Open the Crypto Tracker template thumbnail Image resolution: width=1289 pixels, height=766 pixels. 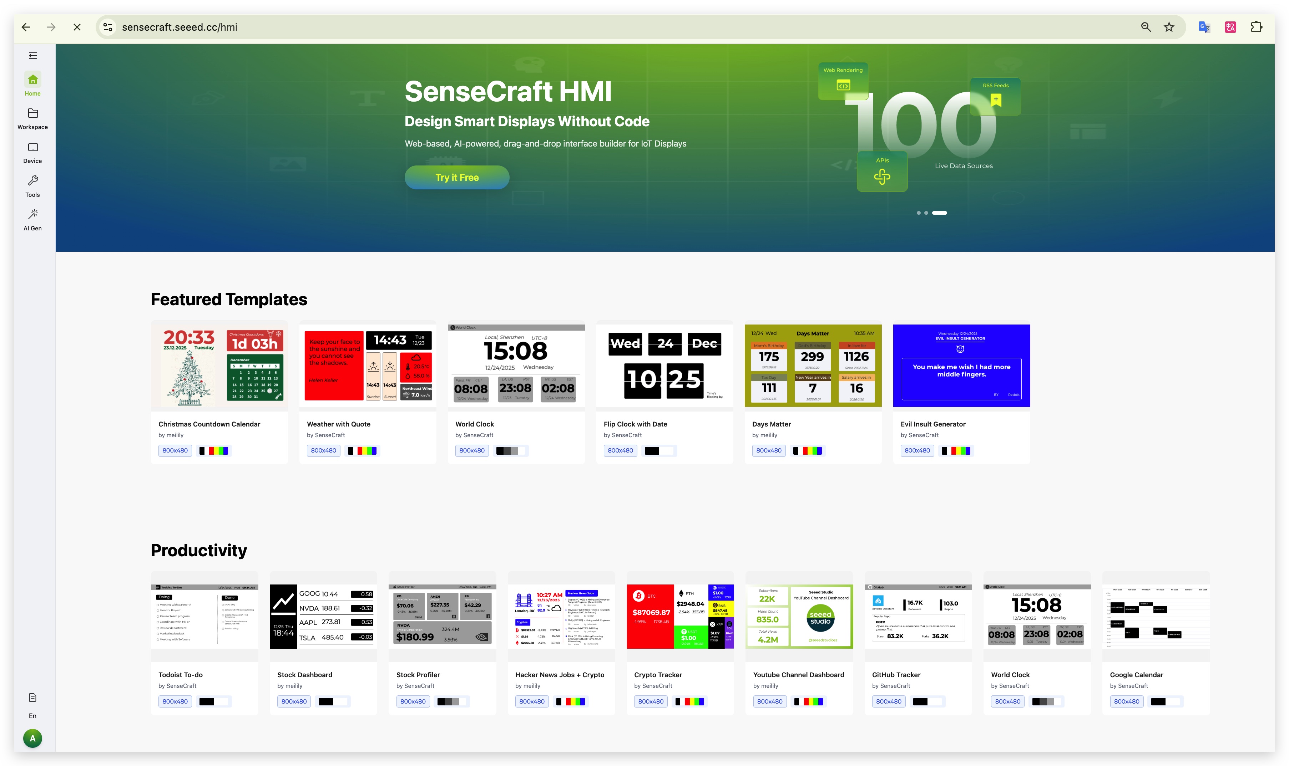(x=679, y=616)
